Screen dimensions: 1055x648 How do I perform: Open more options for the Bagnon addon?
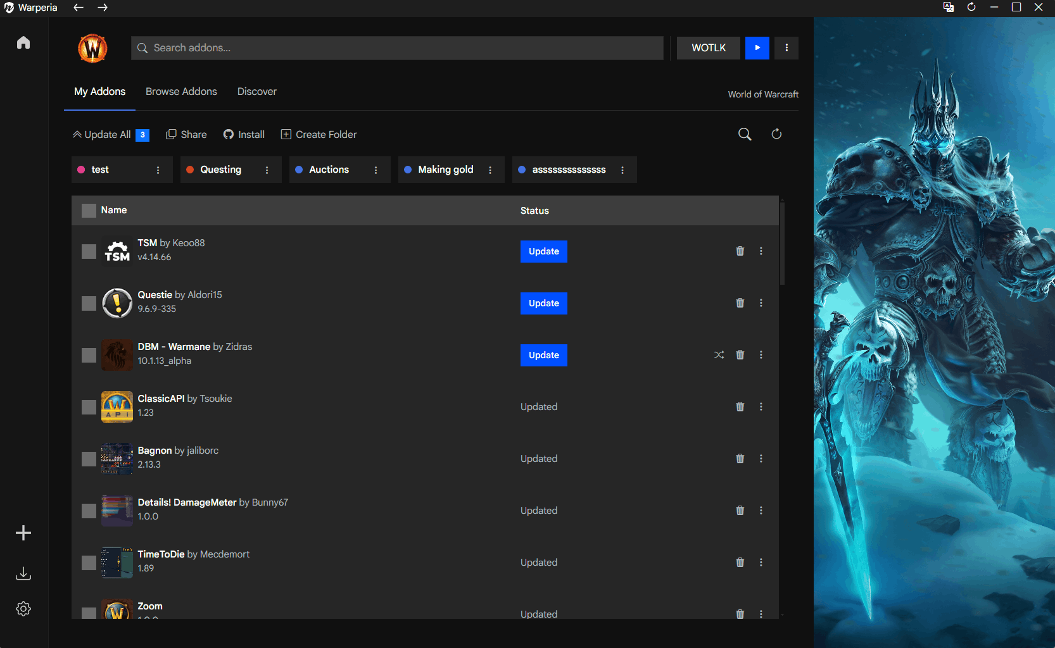coord(761,459)
